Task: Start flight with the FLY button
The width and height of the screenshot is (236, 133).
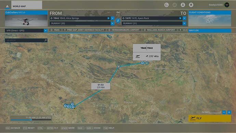Action: click(x=210, y=118)
